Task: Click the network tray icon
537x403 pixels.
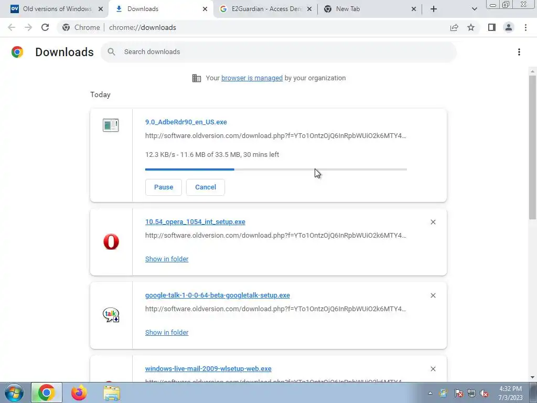Action: point(471,393)
